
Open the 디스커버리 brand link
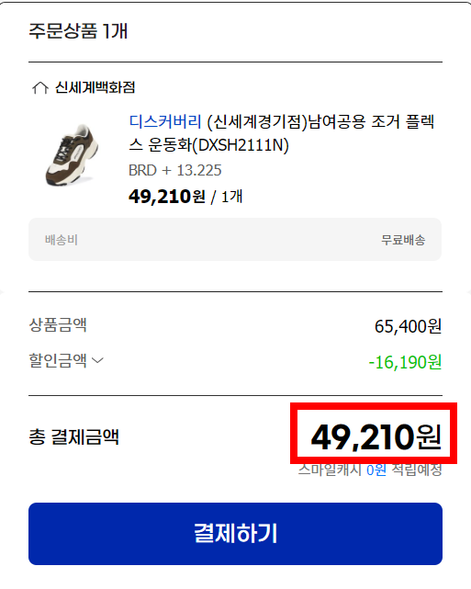(x=165, y=121)
